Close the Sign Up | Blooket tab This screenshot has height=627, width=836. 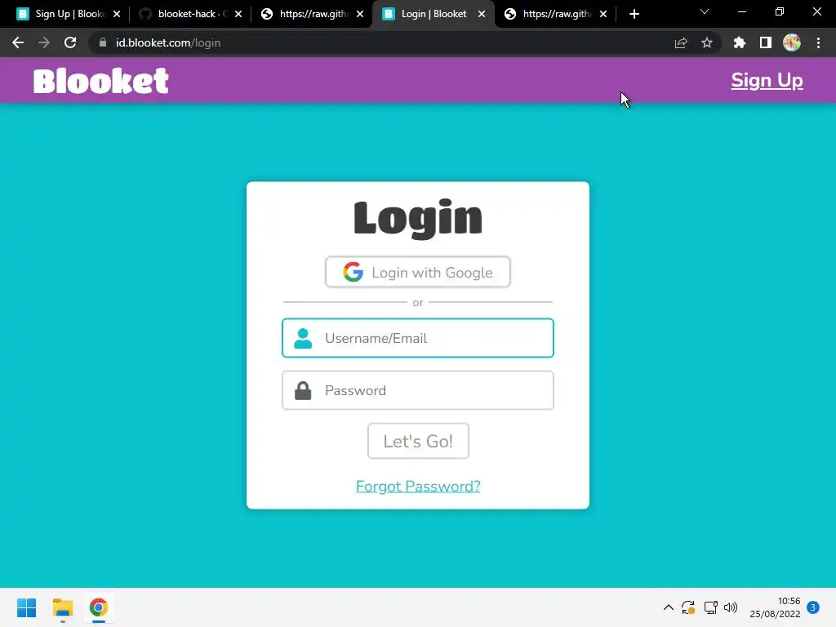click(117, 14)
